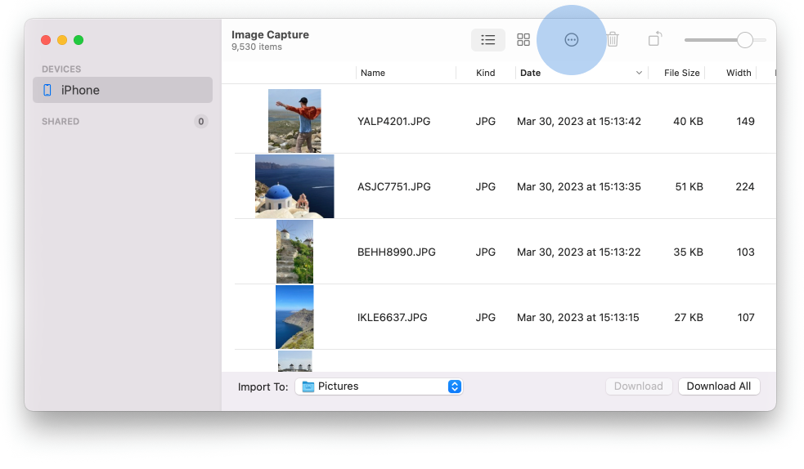804x469 pixels.
Task: Click the trash delete icon
Action: [613, 39]
